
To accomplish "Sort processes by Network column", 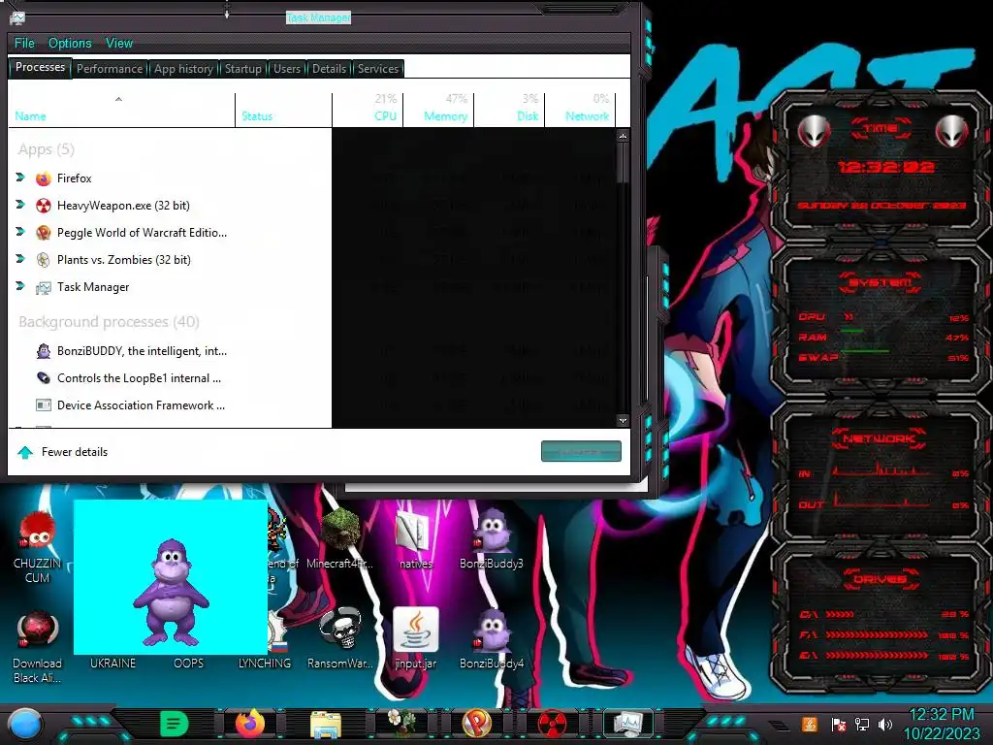I will 580,111.
